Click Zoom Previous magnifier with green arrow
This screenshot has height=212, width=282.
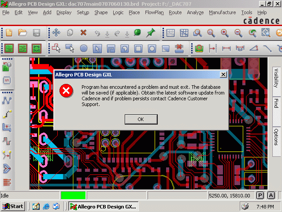[252, 33]
